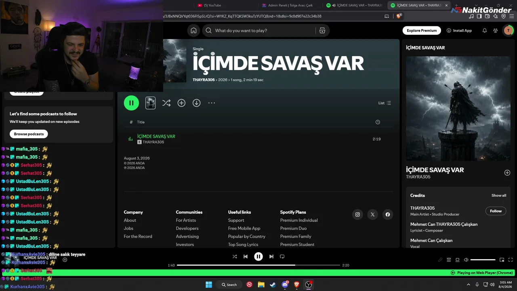Show hidden system tray icons
The width and height of the screenshot is (517, 291).
tap(469, 285)
